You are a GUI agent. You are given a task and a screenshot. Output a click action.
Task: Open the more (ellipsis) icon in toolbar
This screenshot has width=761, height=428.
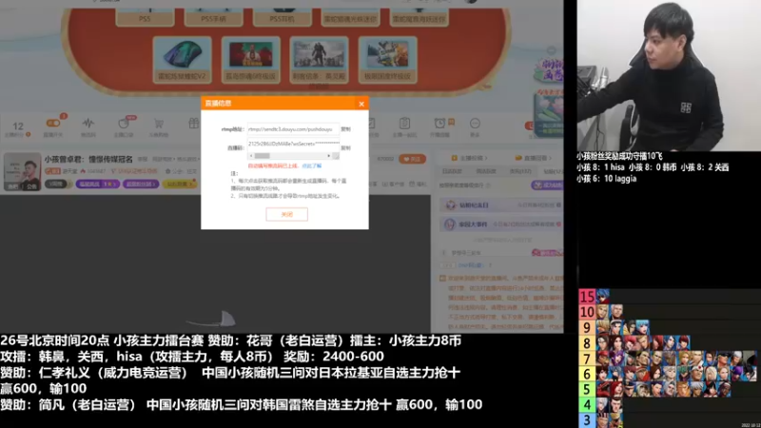coord(475,124)
